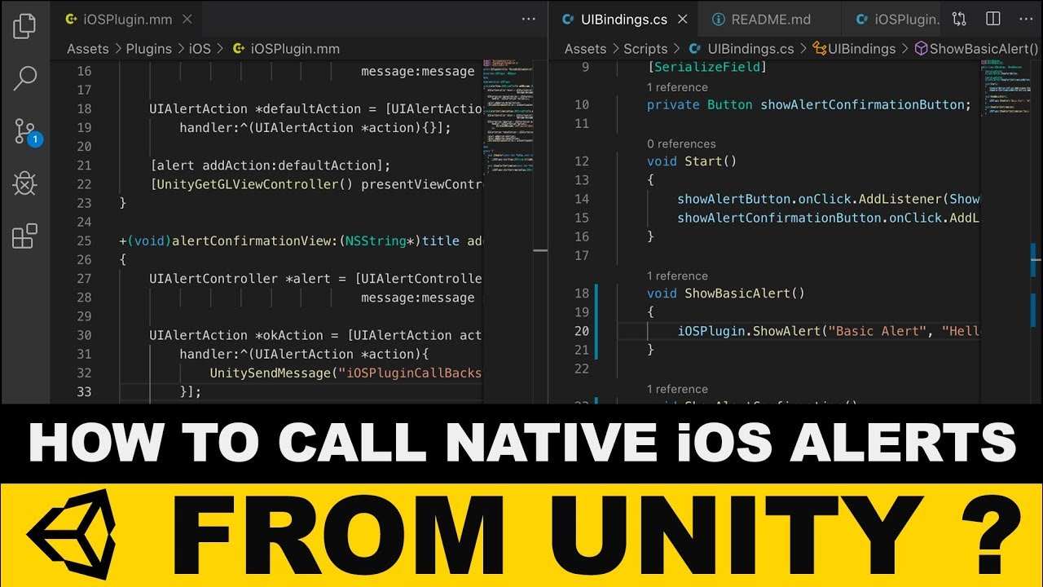
Task: Click '[alert addAction:defaultAction];' line
Action: (x=271, y=165)
